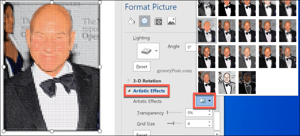The width and height of the screenshot is (300, 136).
Task: Open the Artistic Effects gallery dropdown button
Action: point(204,101)
